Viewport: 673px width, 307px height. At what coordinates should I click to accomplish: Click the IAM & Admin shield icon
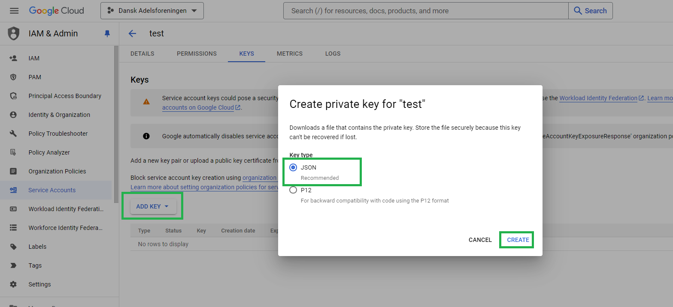(x=14, y=33)
